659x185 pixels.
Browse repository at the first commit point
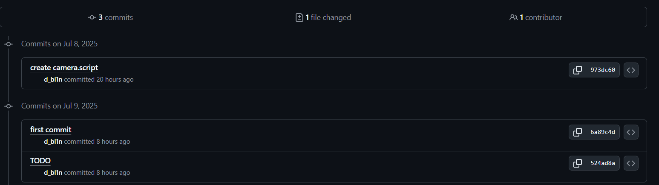tap(631, 132)
